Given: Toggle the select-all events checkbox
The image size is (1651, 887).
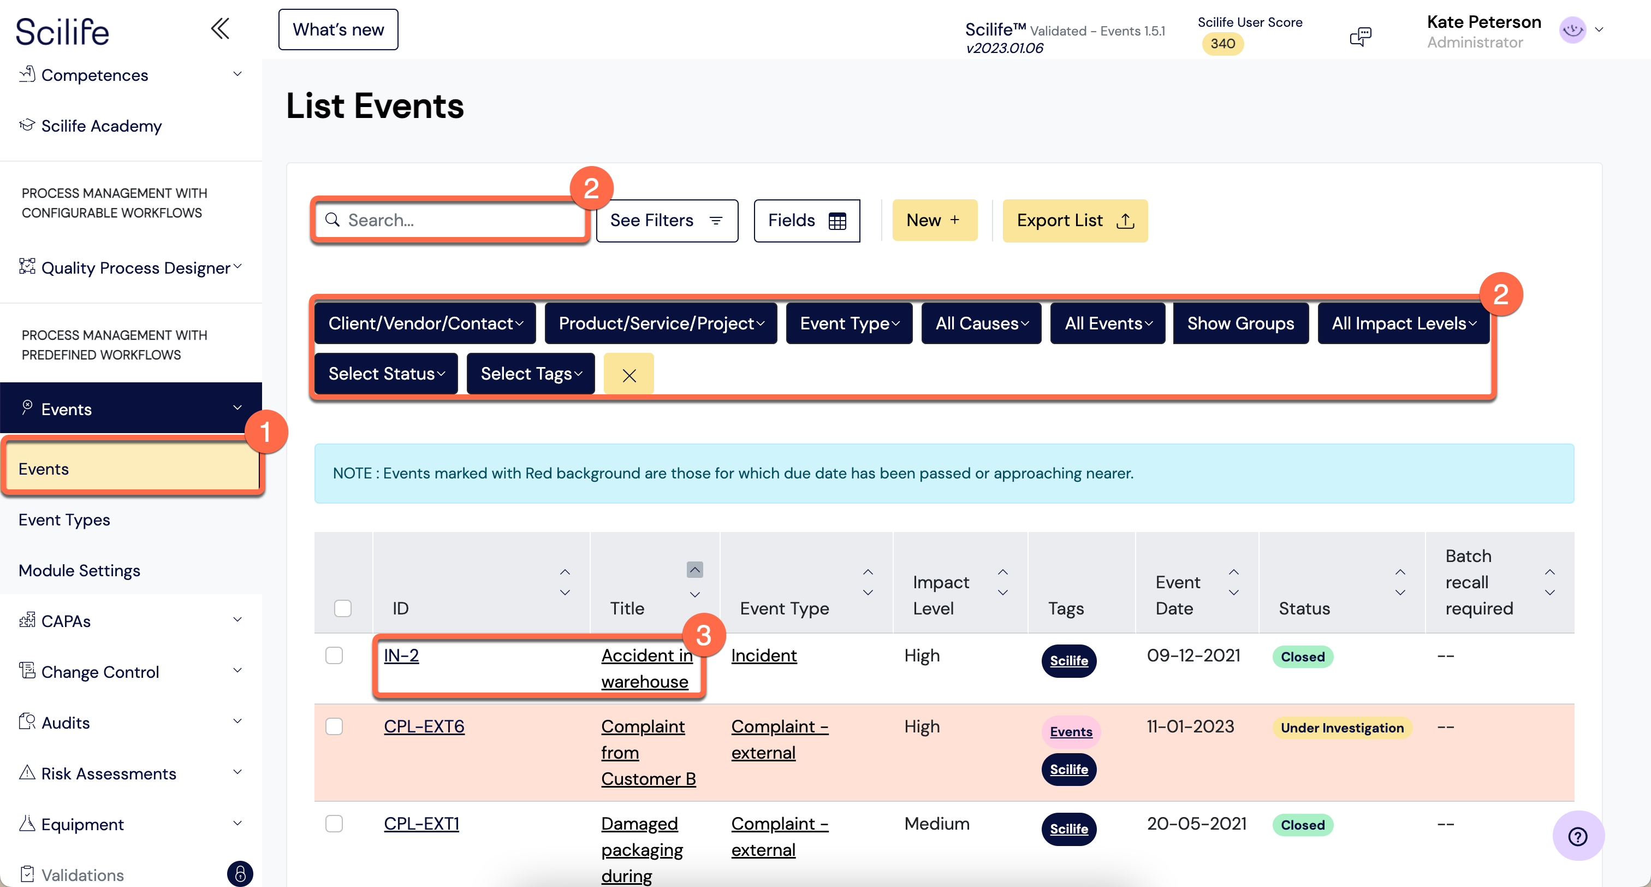Looking at the screenshot, I should coord(343,608).
